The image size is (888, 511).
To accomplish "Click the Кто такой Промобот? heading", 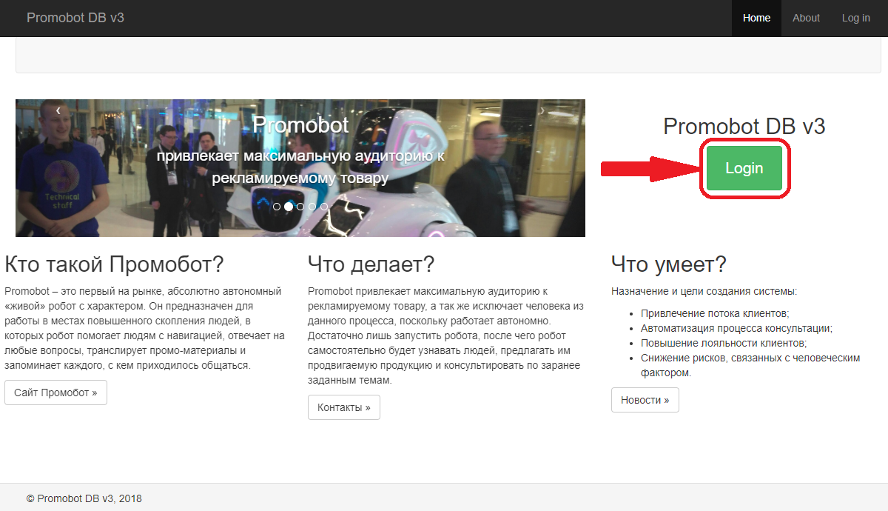I will coord(114,264).
